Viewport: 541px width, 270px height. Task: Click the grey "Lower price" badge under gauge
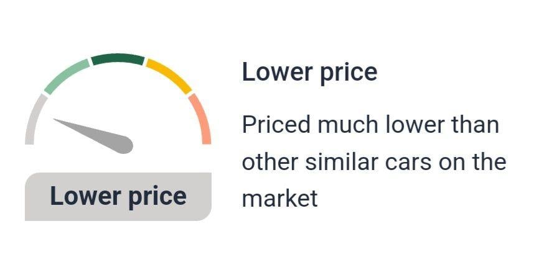118,196
